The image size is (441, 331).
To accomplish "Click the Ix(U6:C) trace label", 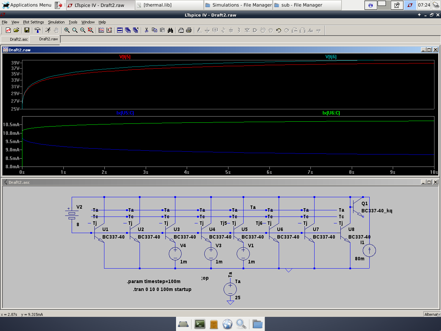I will [x=331, y=113].
